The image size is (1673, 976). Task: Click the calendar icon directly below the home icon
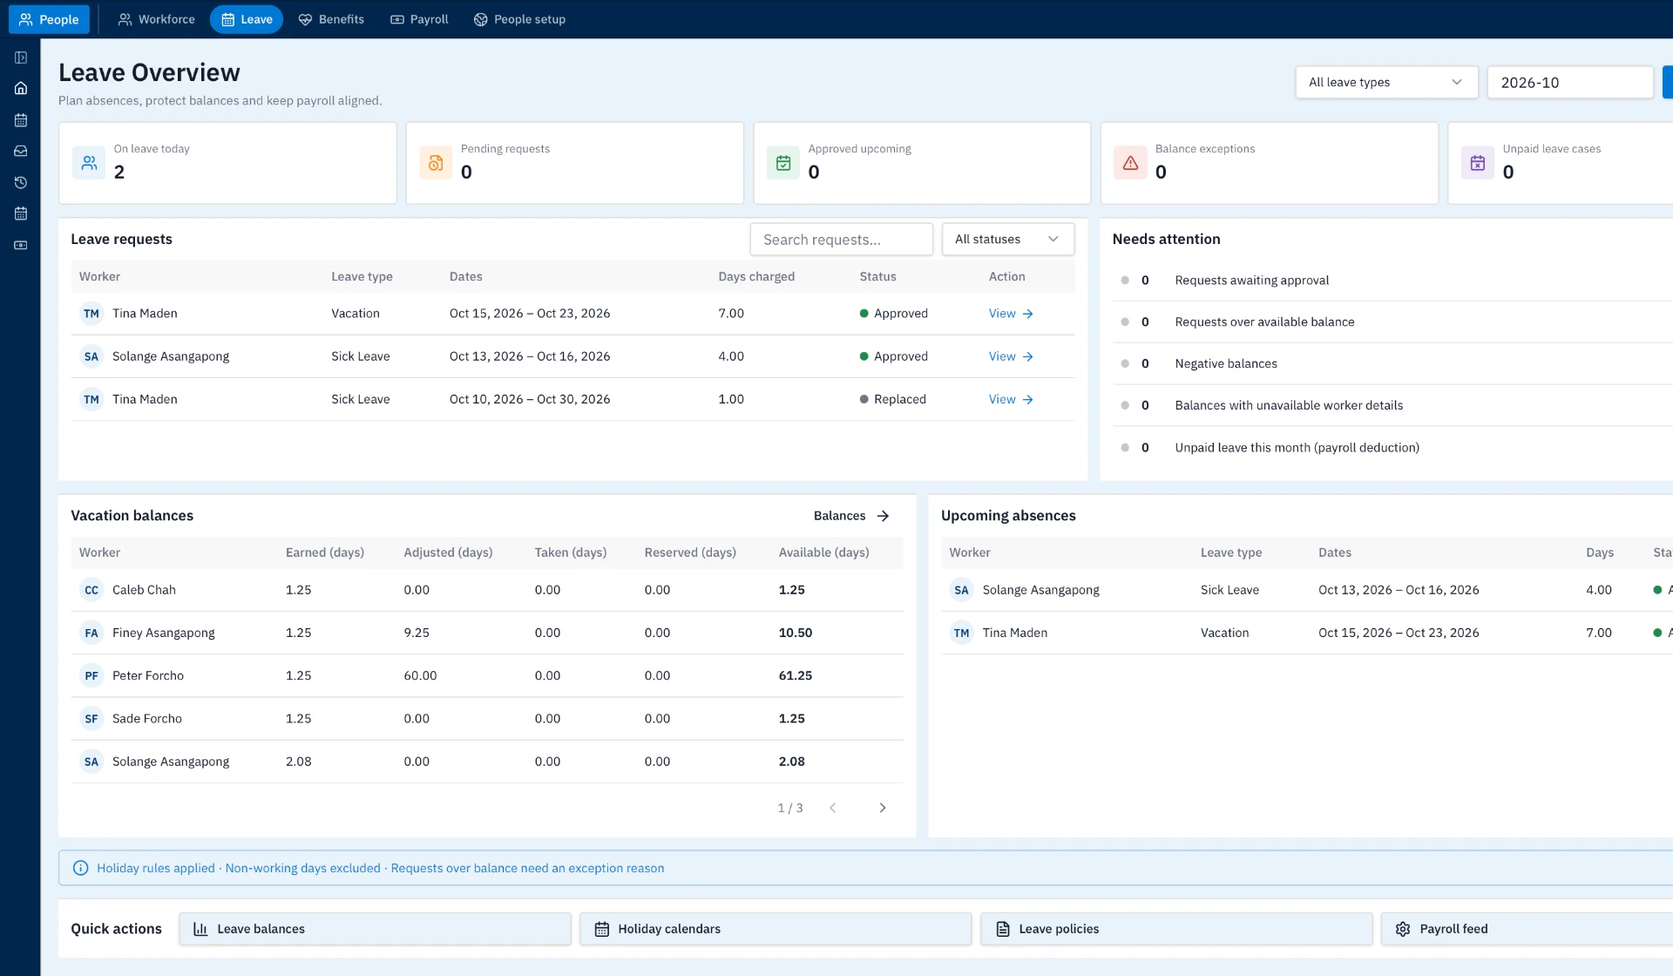21,120
